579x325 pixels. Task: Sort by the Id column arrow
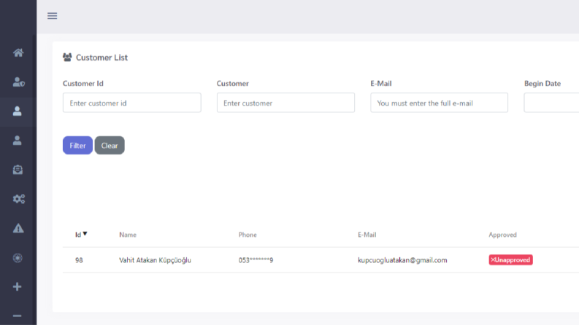tap(85, 234)
